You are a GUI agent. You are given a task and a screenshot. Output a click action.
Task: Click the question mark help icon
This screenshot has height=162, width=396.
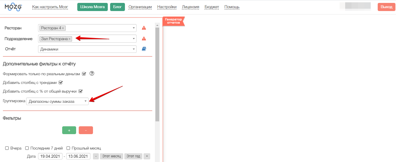pyautogui.click(x=92, y=73)
